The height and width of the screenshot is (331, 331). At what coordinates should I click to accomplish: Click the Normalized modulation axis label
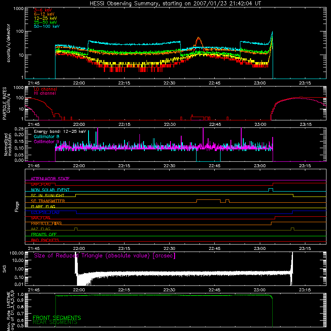(8, 144)
